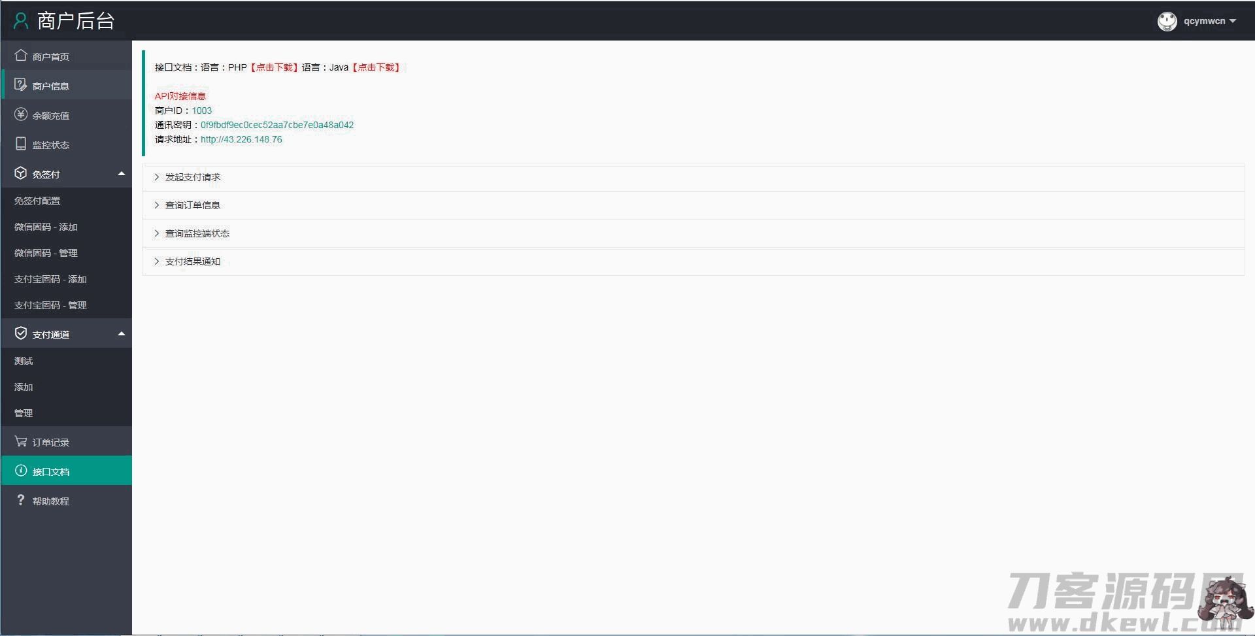Image resolution: width=1255 pixels, height=636 pixels.
Task: Click the cart icon beside 订单记录
Action: (x=21, y=442)
